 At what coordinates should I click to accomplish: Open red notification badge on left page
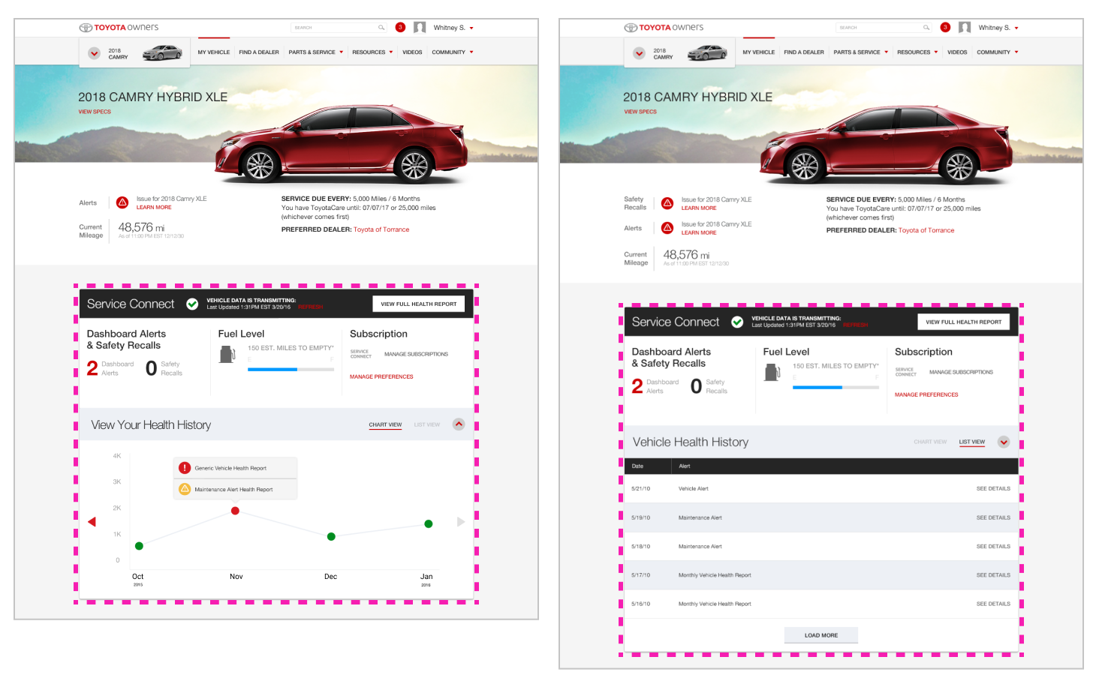(400, 27)
